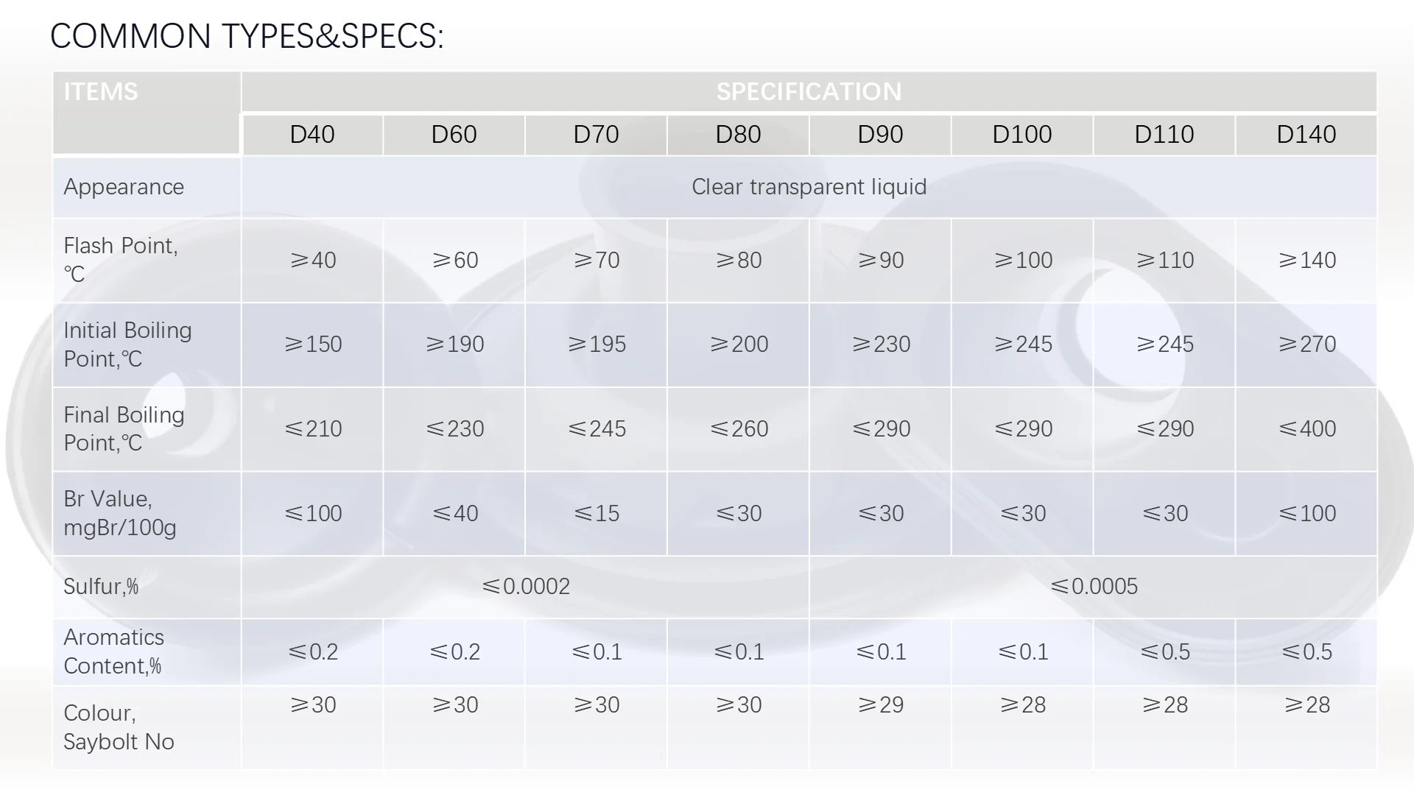
Task: Select the Flash Point row label
Action: coord(121,260)
